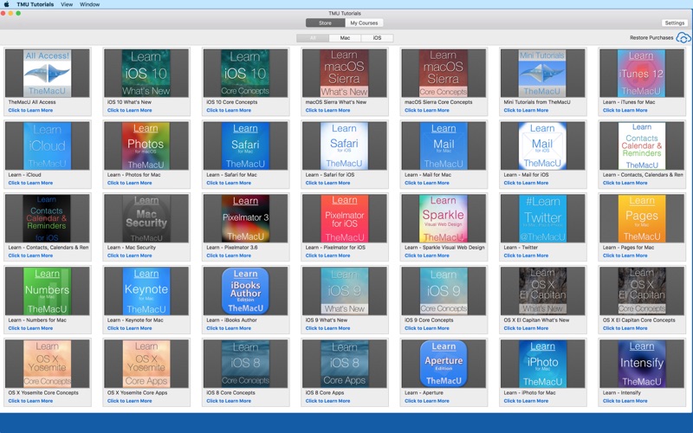Image resolution: width=693 pixels, height=433 pixels.
Task: Open the #Learn Twitter cover
Action: click(x=542, y=219)
